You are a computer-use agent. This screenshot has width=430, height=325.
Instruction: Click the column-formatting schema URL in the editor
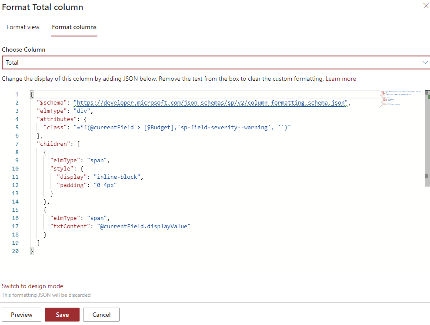pos(212,103)
